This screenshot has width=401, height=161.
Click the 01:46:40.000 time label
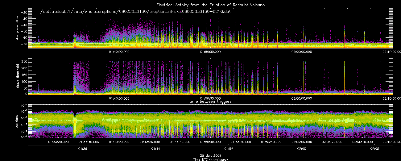pos(180,142)
